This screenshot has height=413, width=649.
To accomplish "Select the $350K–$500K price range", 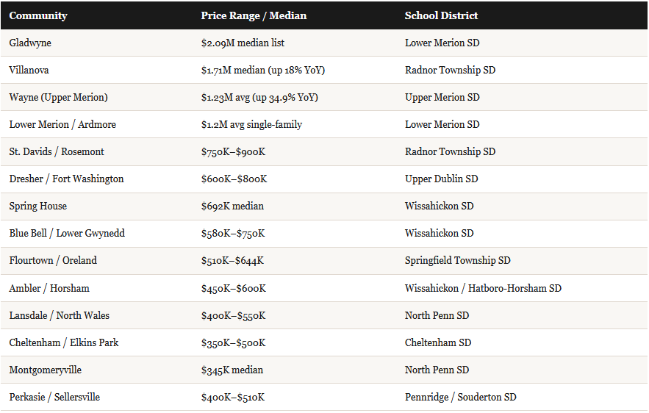I will [x=234, y=342].
